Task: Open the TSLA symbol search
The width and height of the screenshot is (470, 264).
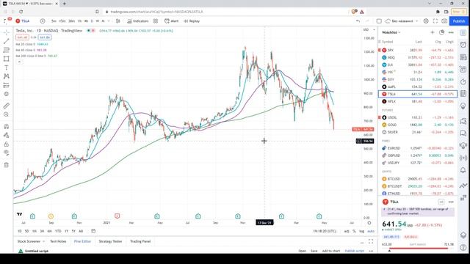Action: pyautogui.click(x=23, y=21)
